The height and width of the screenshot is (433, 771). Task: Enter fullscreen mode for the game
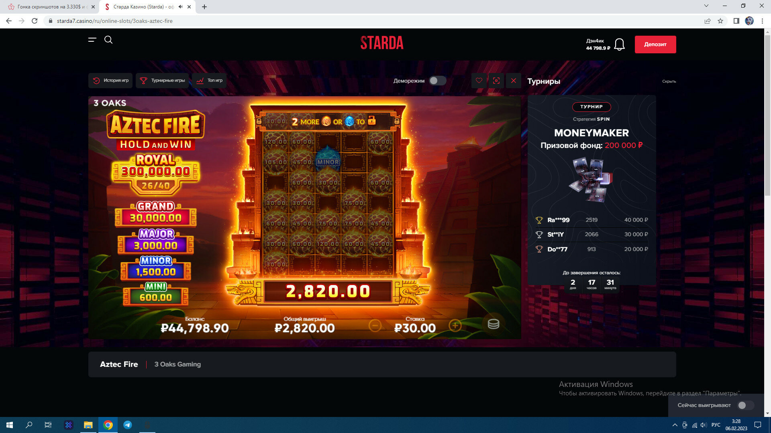click(x=496, y=81)
